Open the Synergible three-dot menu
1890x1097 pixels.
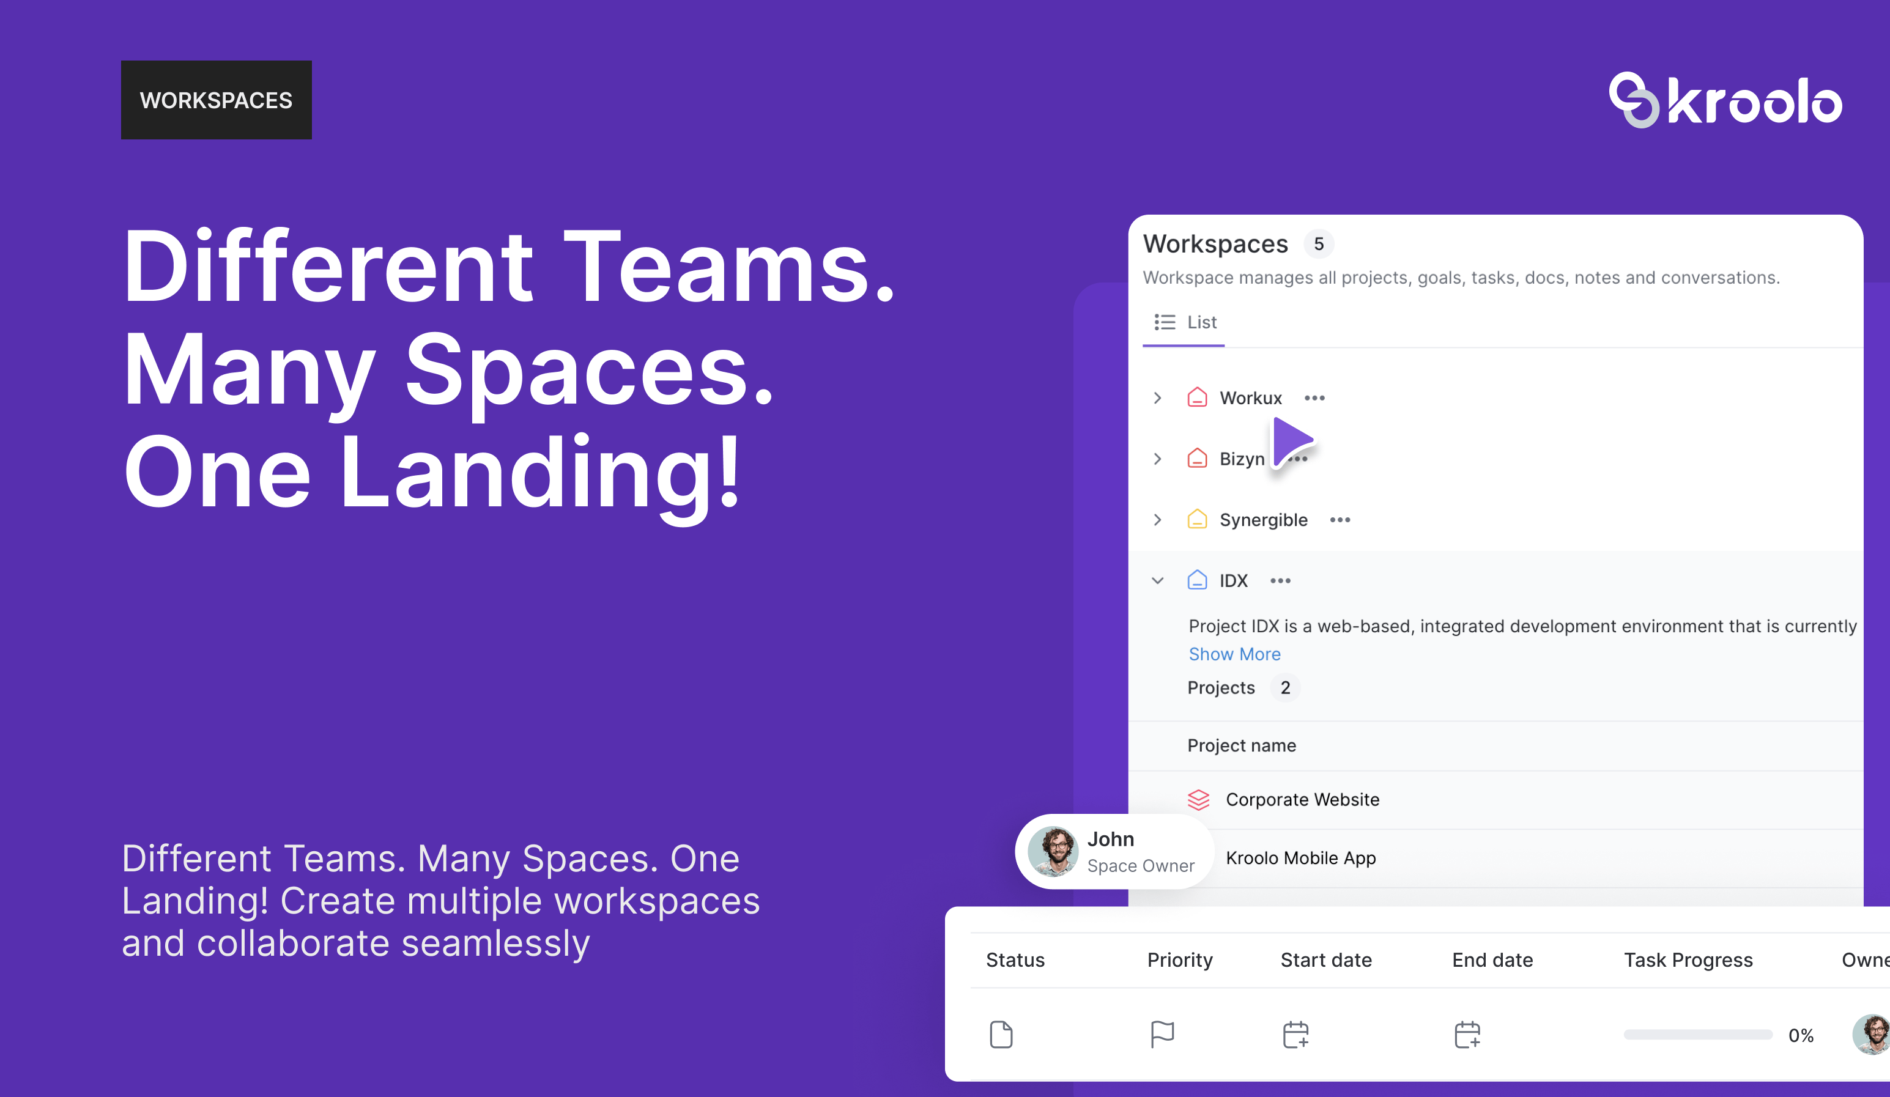coord(1340,520)
